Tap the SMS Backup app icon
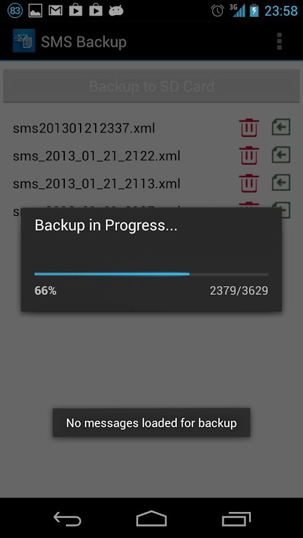This screenshot has height=538, width=303. coord(24,41)
